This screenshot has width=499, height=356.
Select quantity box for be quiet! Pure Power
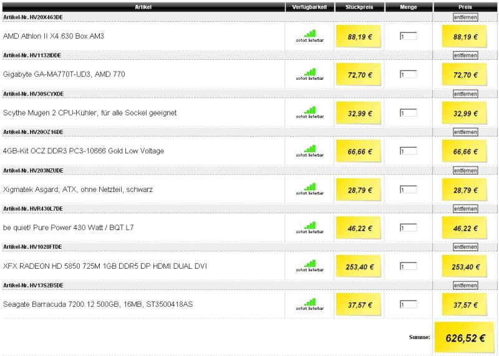click(409, 228)
